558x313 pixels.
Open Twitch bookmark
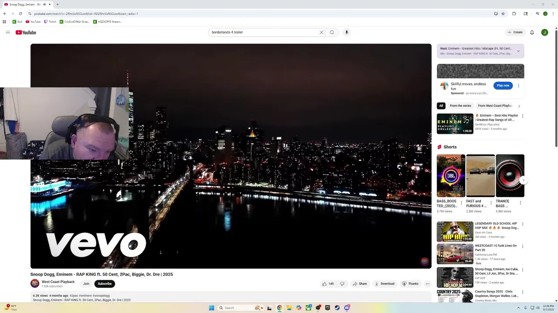point(50,22)
